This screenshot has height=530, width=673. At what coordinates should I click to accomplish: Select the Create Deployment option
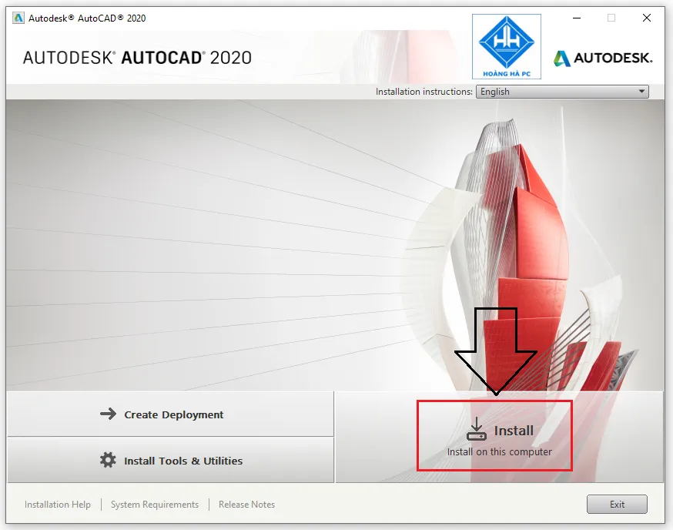[173, 414]
